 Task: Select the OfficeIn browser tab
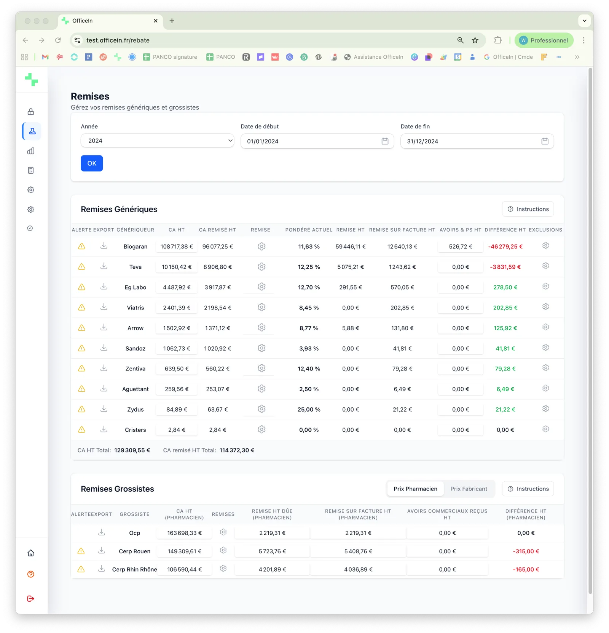(x=110, y=21)
